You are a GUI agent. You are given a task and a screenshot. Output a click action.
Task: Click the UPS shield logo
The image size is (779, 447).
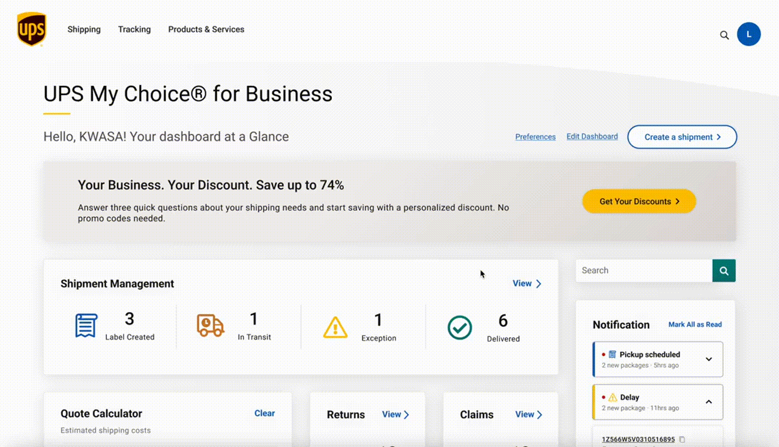tap(32, 29)
